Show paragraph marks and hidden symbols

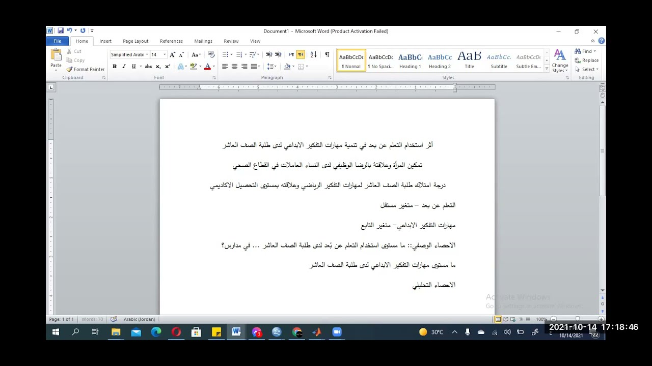point(327,54)
